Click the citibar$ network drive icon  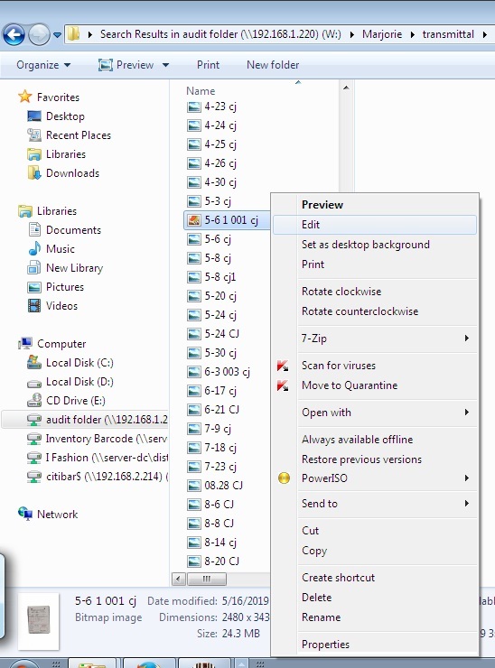[34, 477]
